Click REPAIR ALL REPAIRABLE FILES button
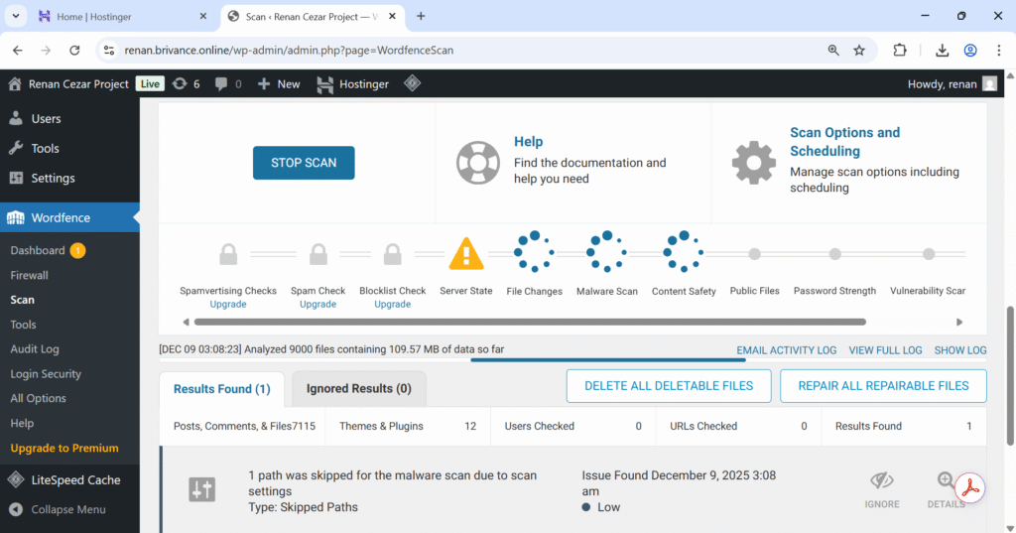1016x533 pixels. [x=883, y=386]
